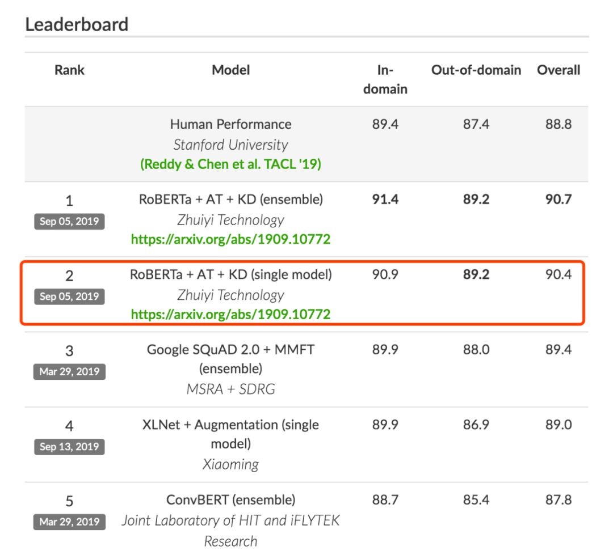Open the rank 1 arxiv.org/abs/1909.10772 link
The image size is (613, 555).
230,239
